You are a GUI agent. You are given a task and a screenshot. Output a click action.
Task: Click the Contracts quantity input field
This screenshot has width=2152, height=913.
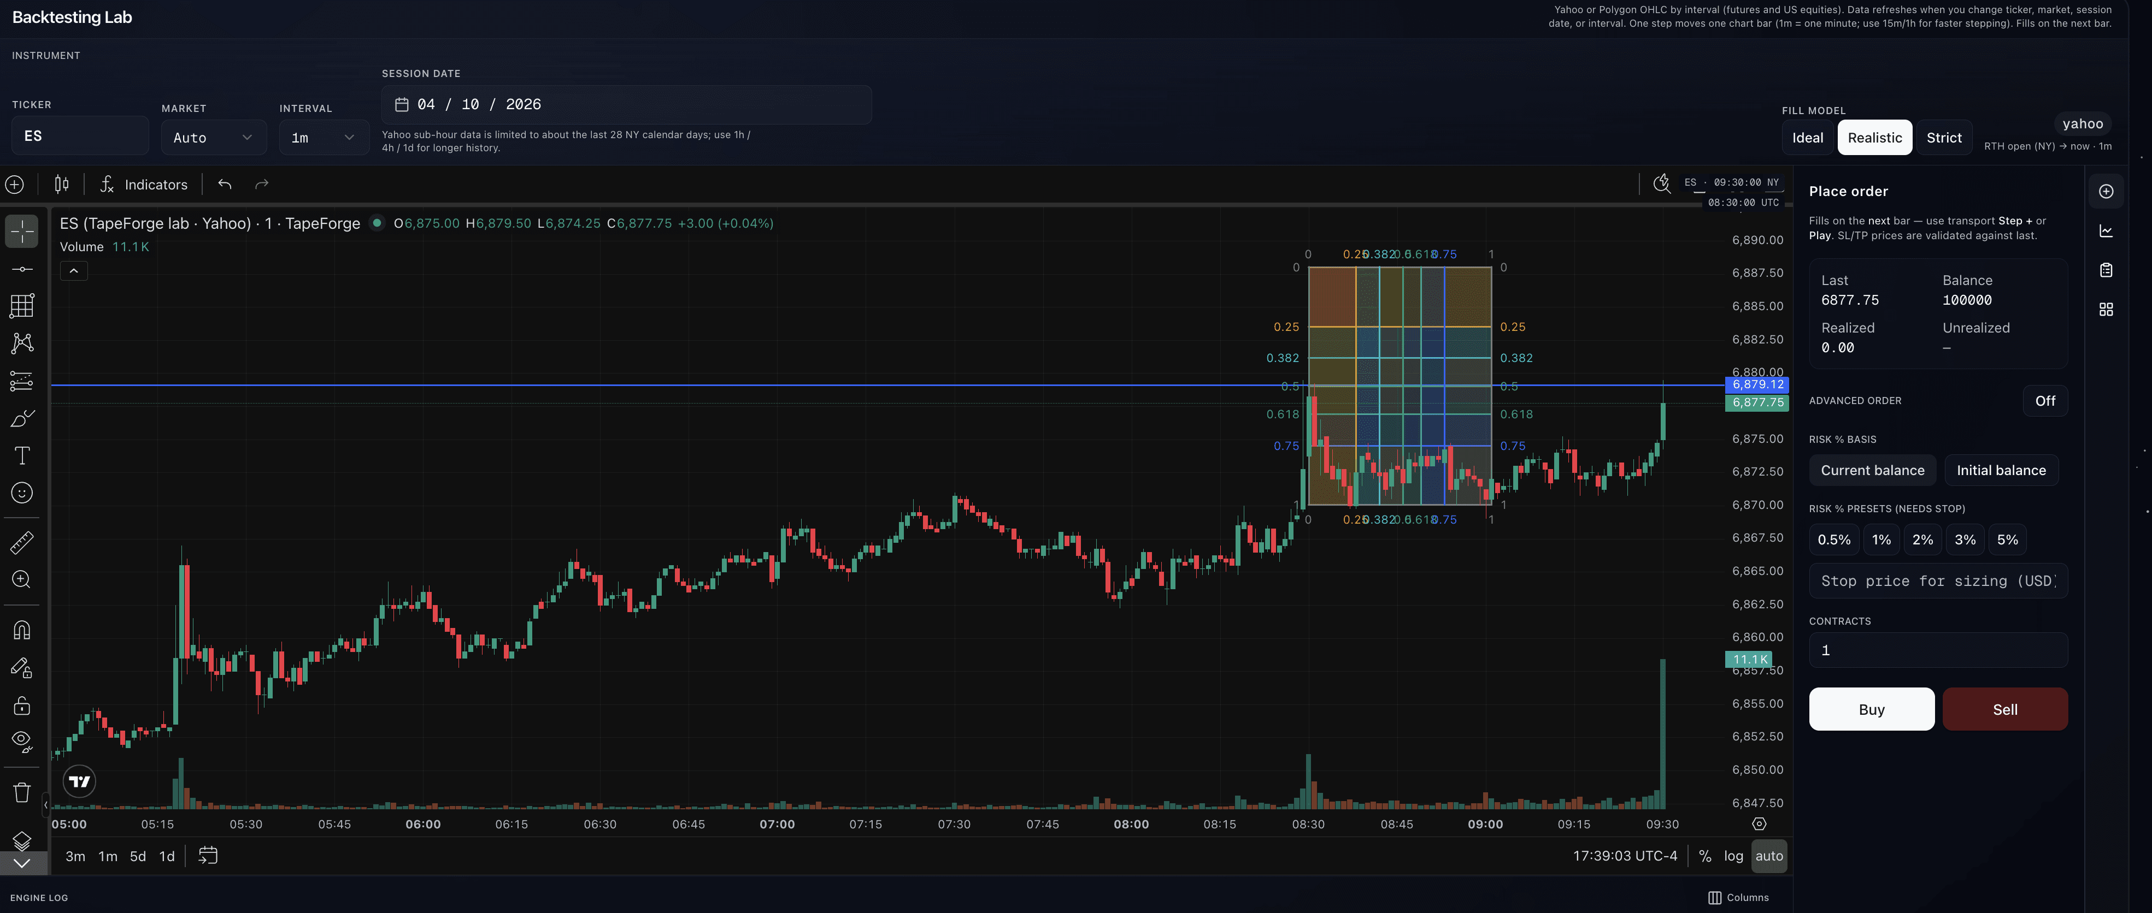tap(1937, 650)
